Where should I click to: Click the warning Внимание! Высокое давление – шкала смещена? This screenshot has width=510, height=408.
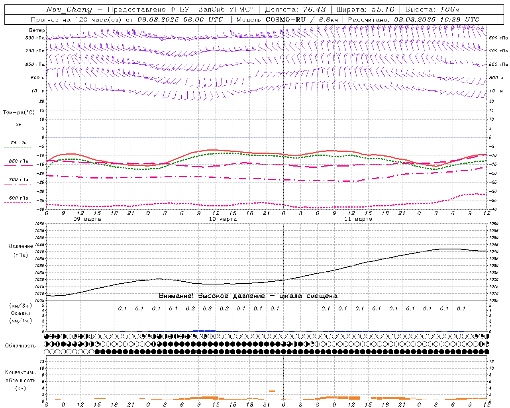248,296
